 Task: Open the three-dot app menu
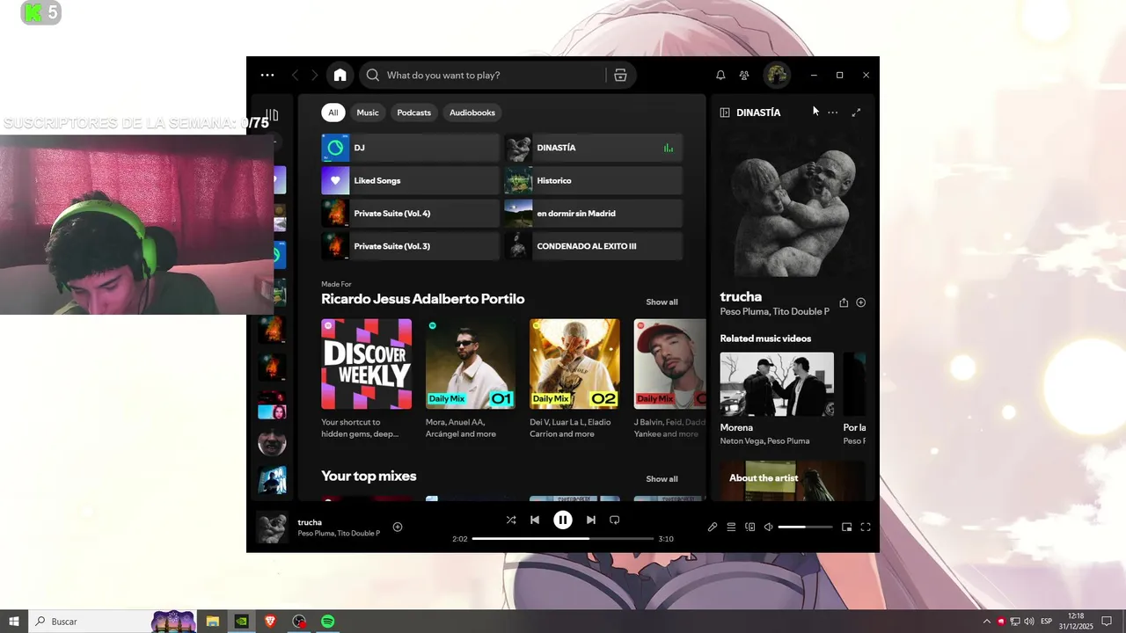tap(267, 76)
